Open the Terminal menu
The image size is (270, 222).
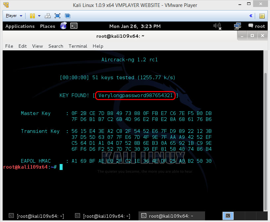(x=78, y=46)
